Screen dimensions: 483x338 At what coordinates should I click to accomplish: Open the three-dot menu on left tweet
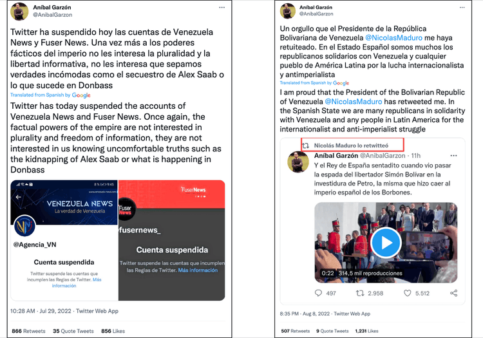[222, 7]
